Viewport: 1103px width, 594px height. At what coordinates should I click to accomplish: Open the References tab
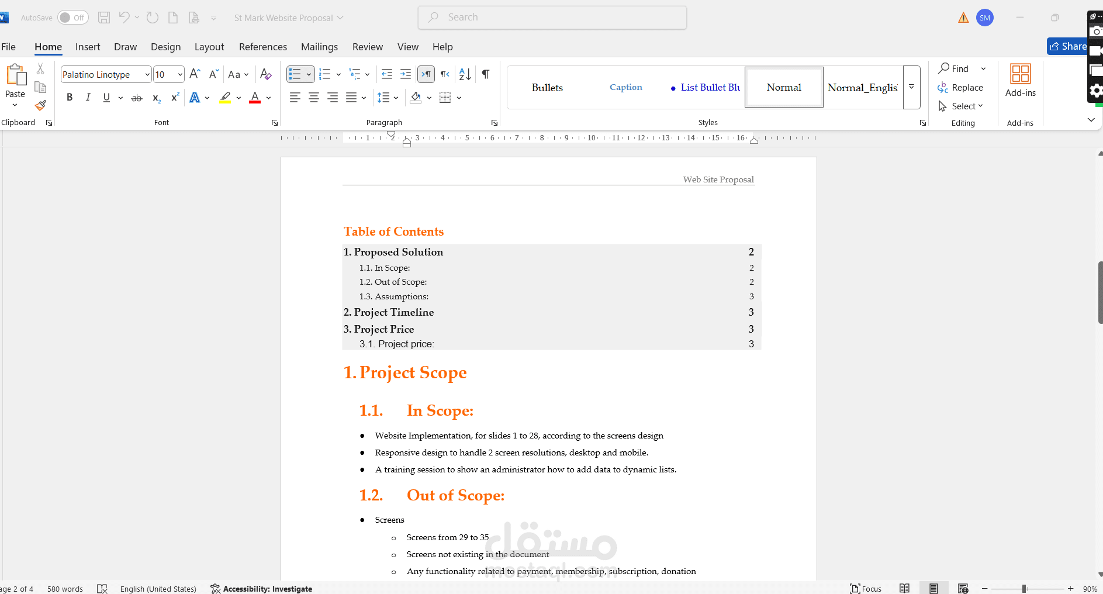click(263, 47)
